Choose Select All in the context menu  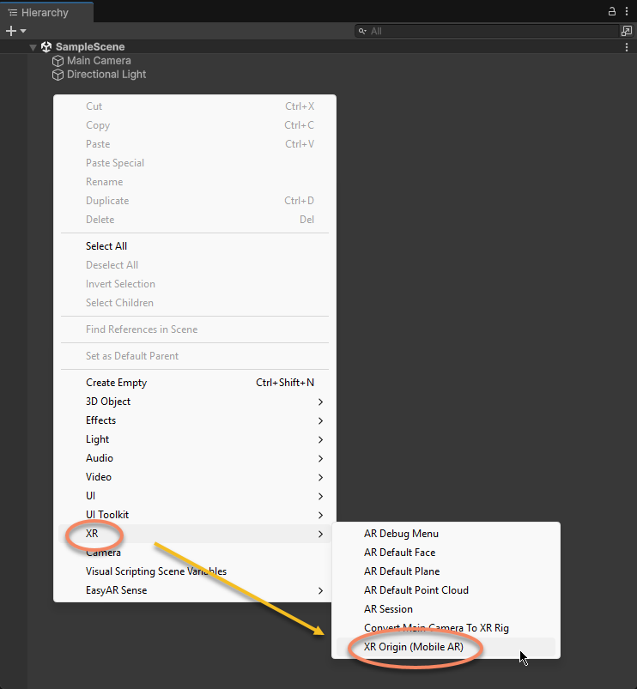106,246
